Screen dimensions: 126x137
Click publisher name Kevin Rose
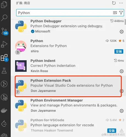[39, 71]
